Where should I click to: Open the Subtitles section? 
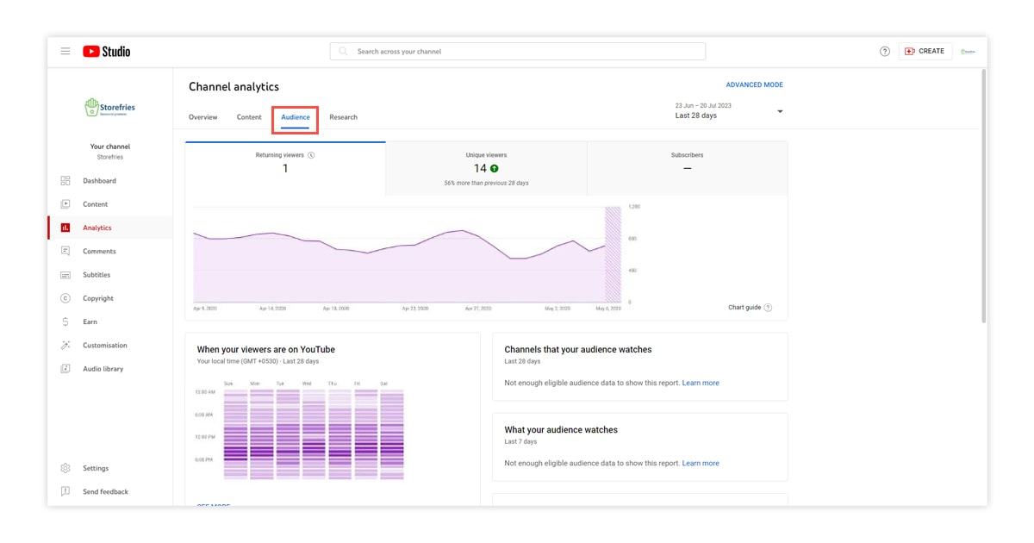(97, 275)
